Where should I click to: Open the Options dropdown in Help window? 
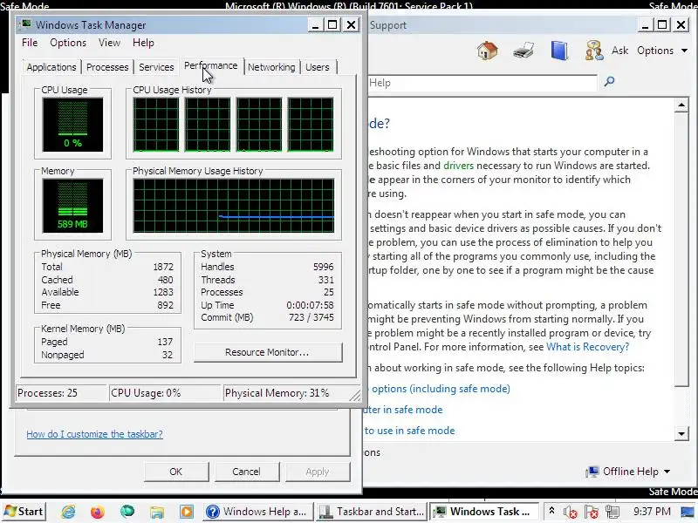point(662,51)
